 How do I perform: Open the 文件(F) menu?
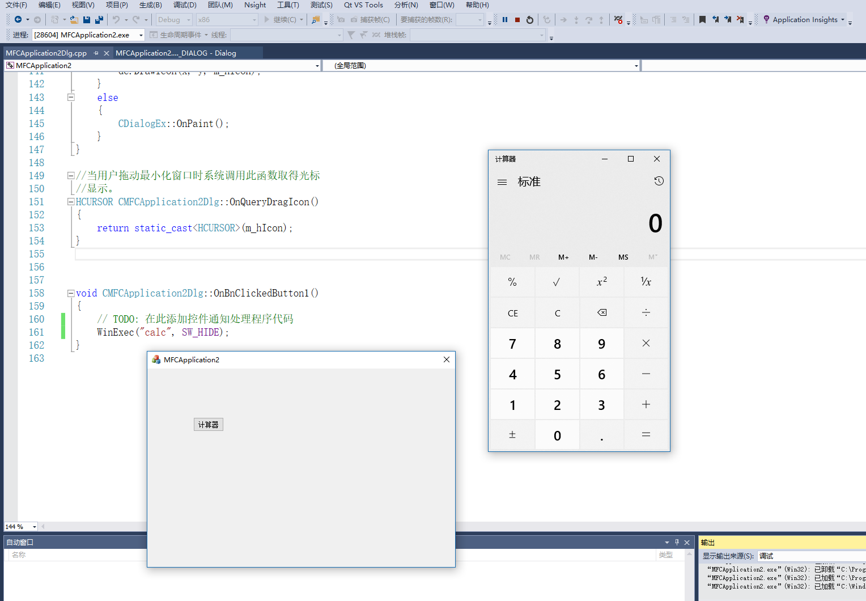coord(16,5)
